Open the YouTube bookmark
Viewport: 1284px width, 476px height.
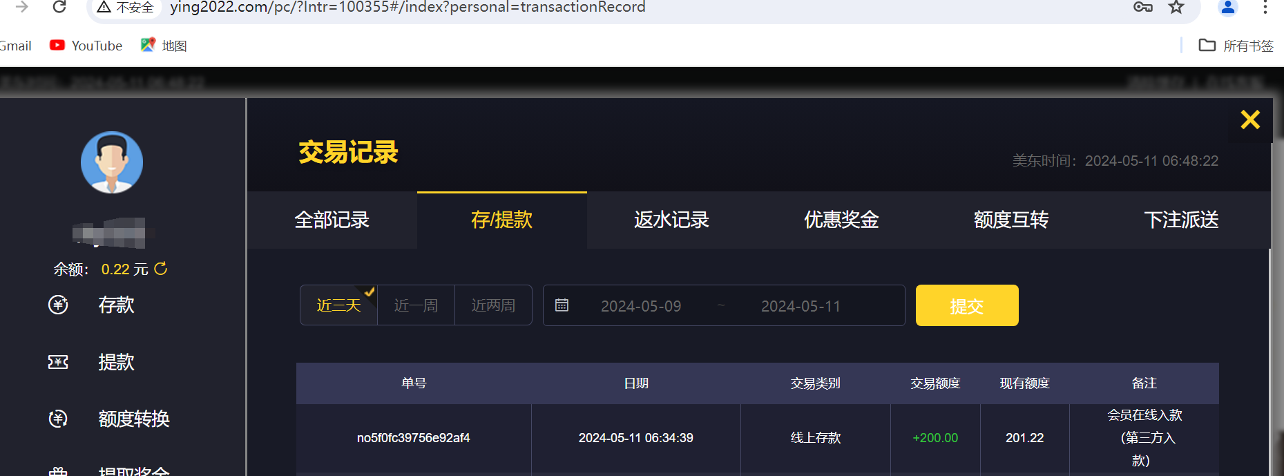[x=86, y=46]
